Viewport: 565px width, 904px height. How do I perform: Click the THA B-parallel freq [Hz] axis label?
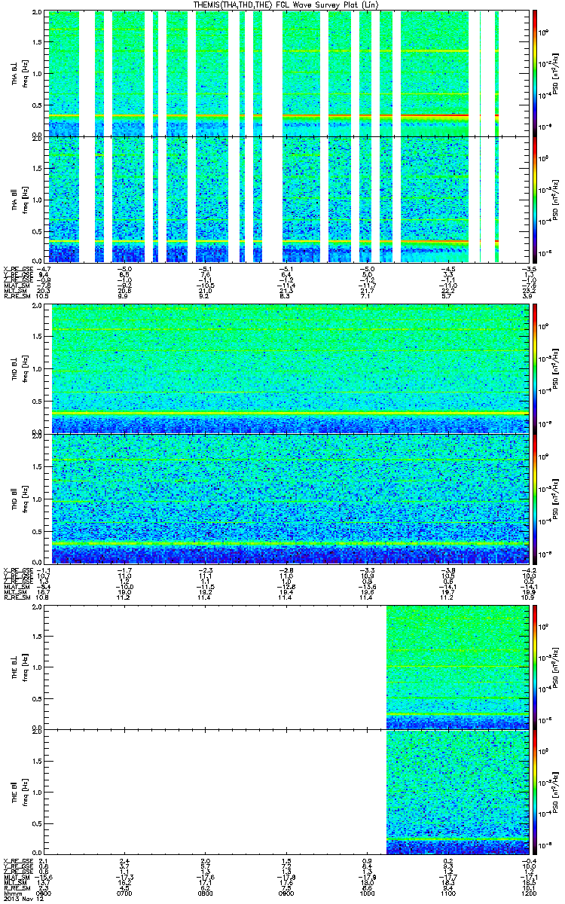(x=27, y=199)
